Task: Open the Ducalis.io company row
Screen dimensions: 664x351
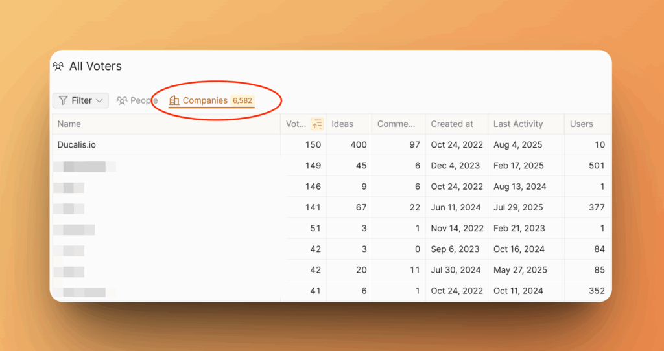Action: (x=77, y=145)
